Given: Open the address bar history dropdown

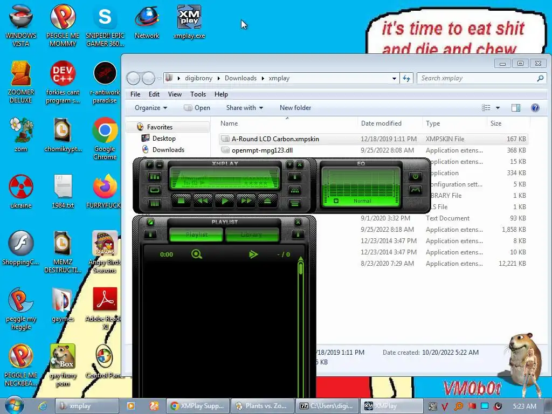Looking at the screenshot, I should coord(394,78).
